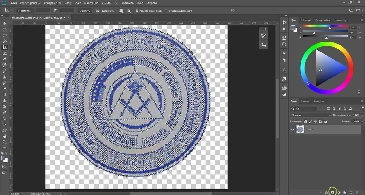Select the History Brush tool

[5, 82]
